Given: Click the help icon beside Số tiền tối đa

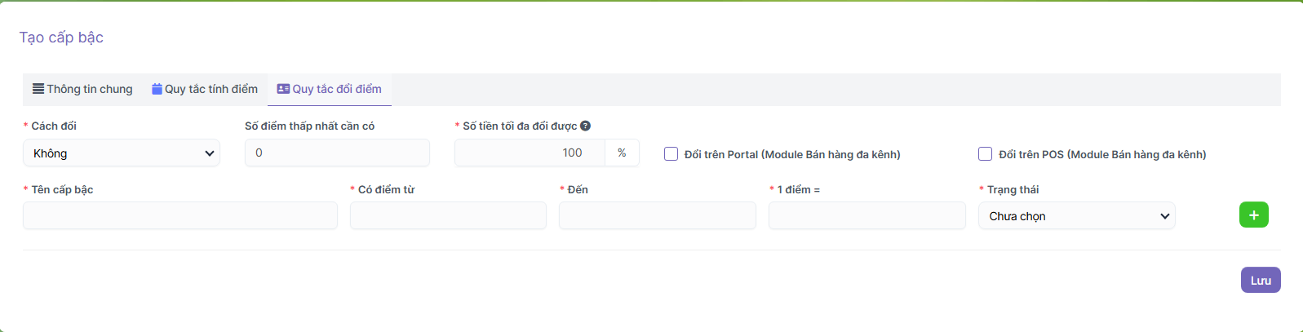Looking at the screenshot, I should (x=585, y=126).
